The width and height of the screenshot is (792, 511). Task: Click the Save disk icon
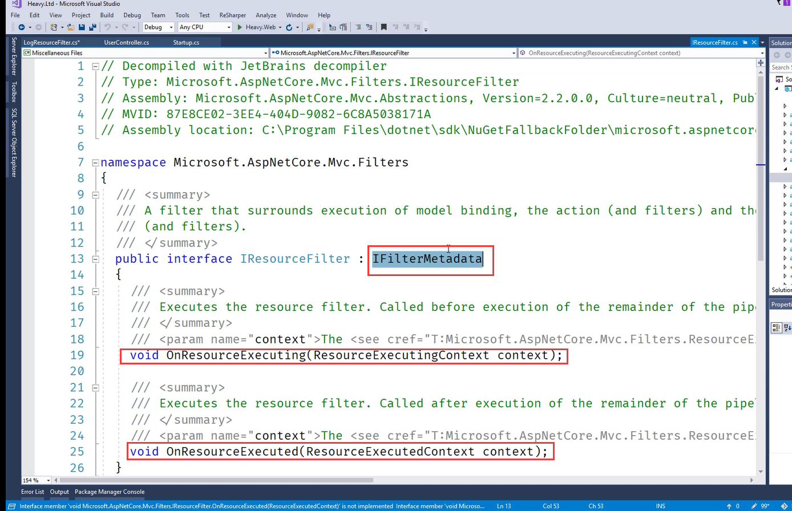(82, 27)
